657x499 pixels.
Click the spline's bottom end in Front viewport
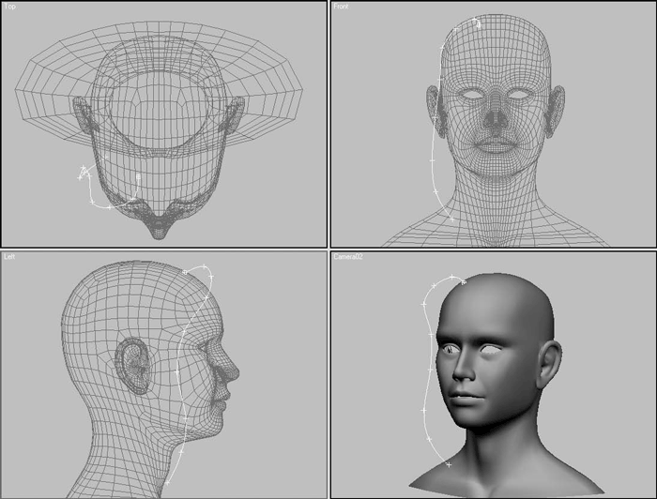coord(450,219)
